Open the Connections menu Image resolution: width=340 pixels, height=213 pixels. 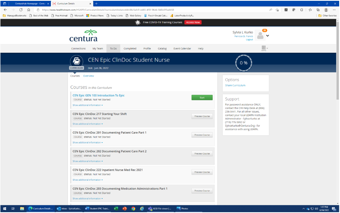point(78,48)
